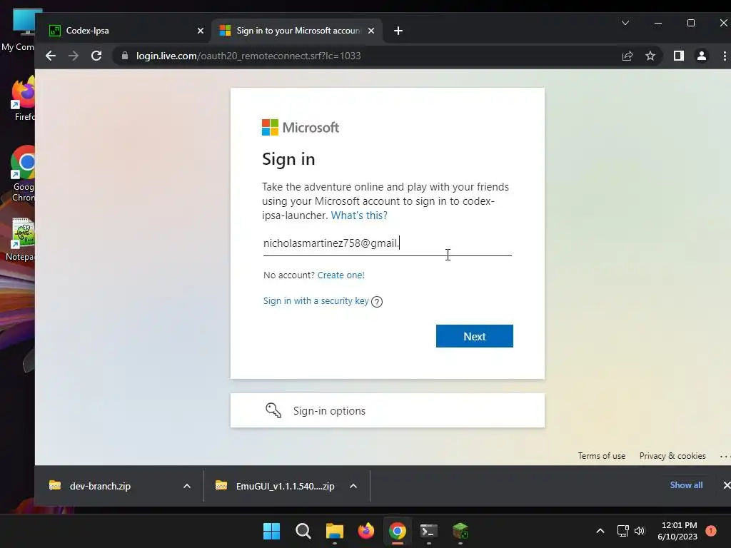Select the Google Chrome desktop shortcut
731x548 pixels.
point(23,173)
